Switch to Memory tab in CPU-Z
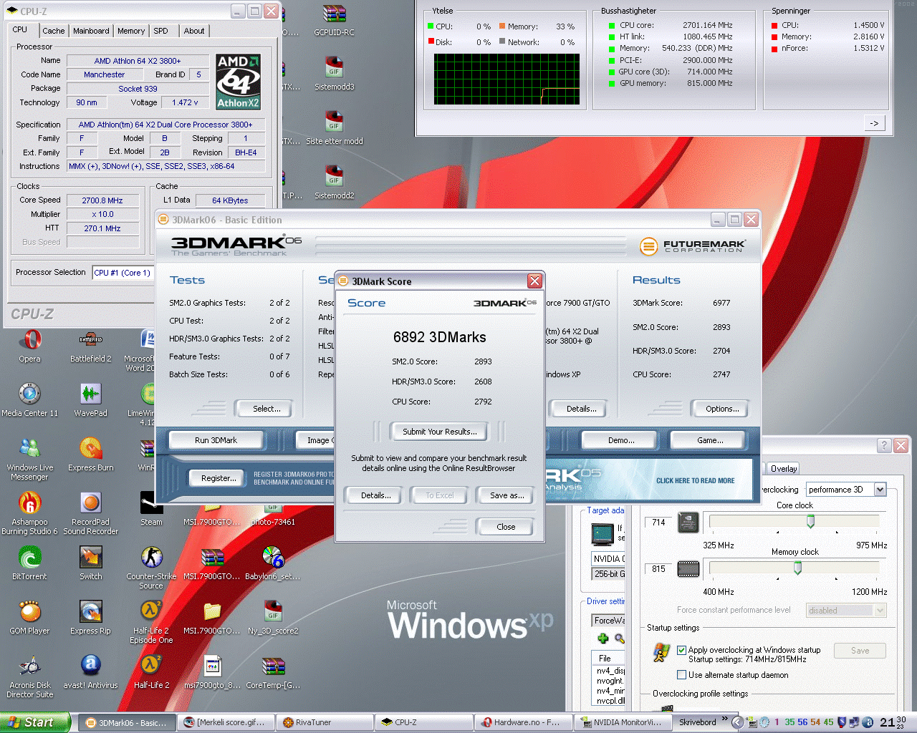The height and width of the screenshot is (733, 917). (x=131, y=31)
